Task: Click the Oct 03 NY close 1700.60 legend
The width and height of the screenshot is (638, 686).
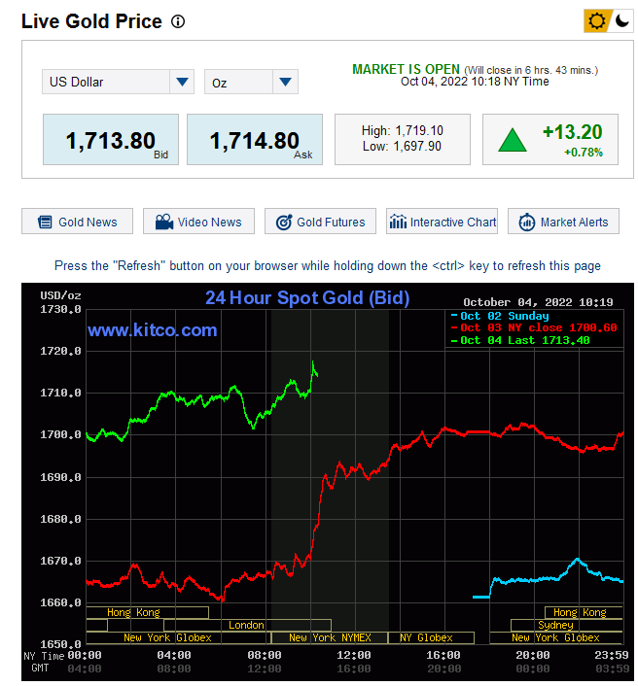Action: click(534, 327)
